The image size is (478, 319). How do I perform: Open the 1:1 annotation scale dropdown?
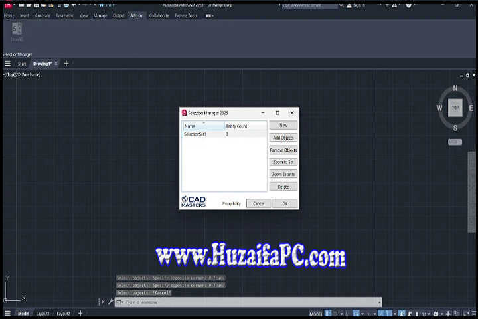(426, 314)
